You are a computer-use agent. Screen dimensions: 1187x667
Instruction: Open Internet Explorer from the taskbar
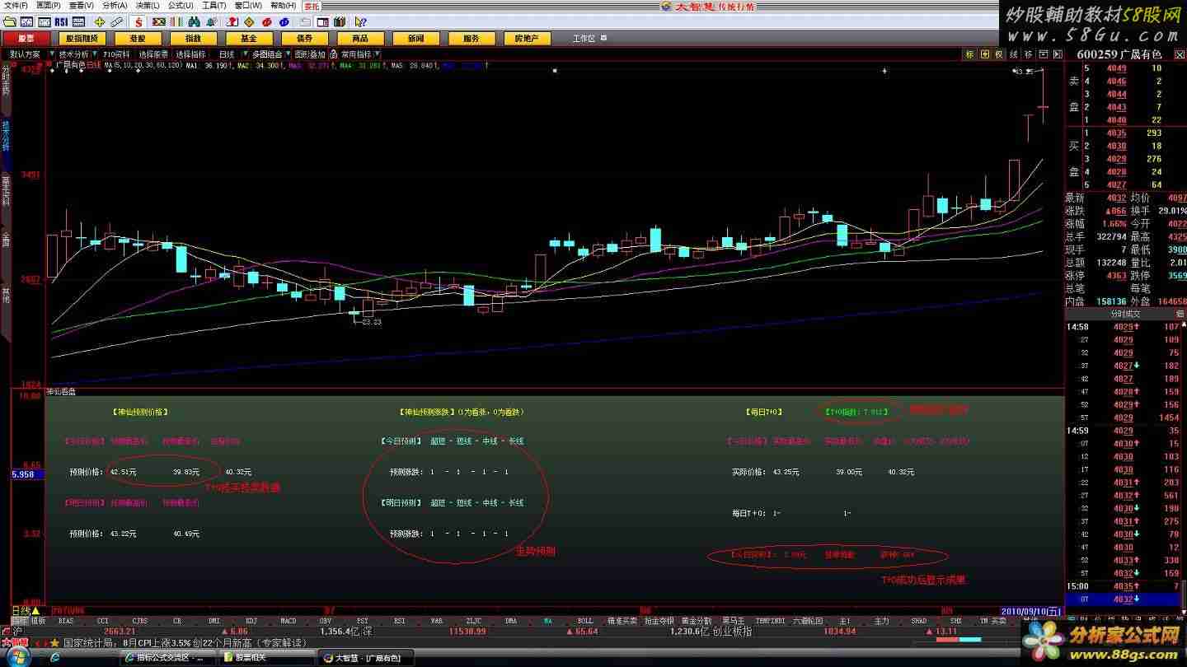[55, 657]
